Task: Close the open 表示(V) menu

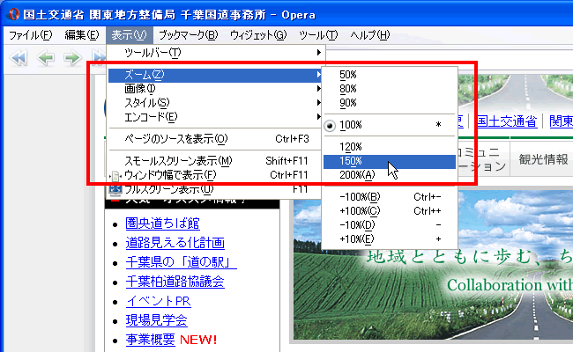Action: click(x=130, y=35)
